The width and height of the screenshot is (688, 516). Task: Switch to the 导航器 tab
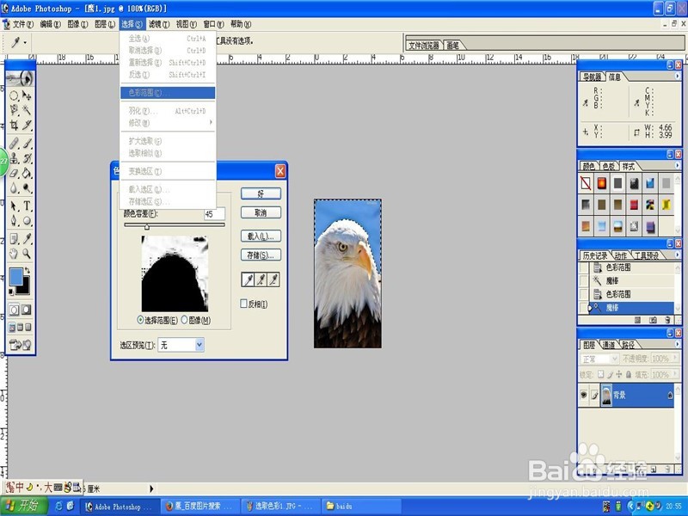pyautogui.click(x=592, y=77)
